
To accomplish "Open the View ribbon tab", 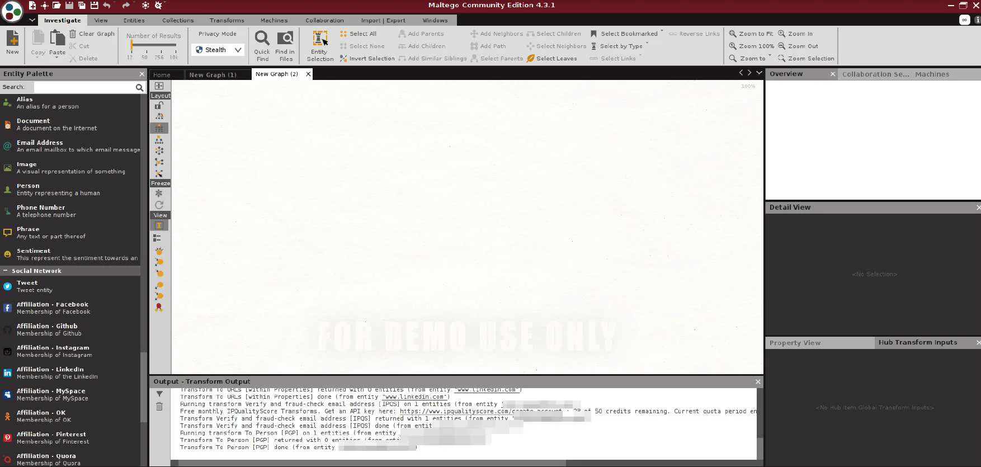I will 101,20.
